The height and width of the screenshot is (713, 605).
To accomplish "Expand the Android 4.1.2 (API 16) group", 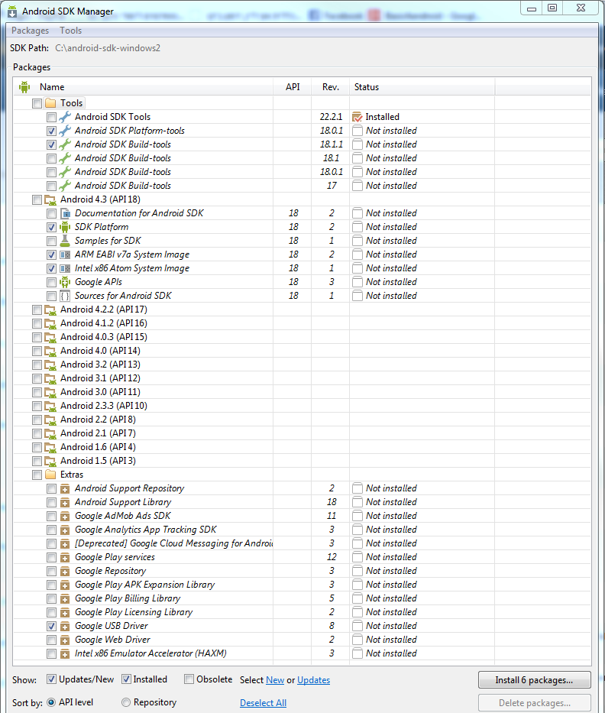I will [104, 323].
